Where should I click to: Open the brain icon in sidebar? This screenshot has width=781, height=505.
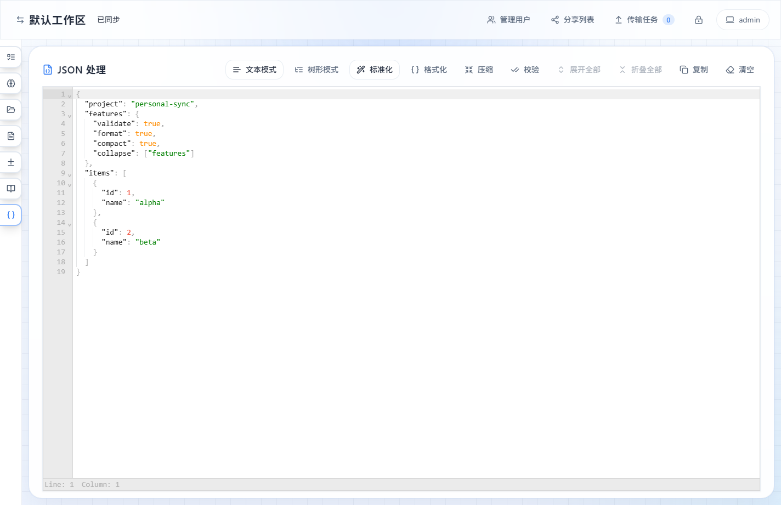10,83
